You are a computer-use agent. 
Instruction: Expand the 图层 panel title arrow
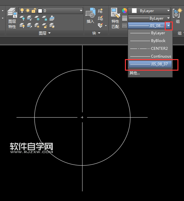[x=49, y=33]
